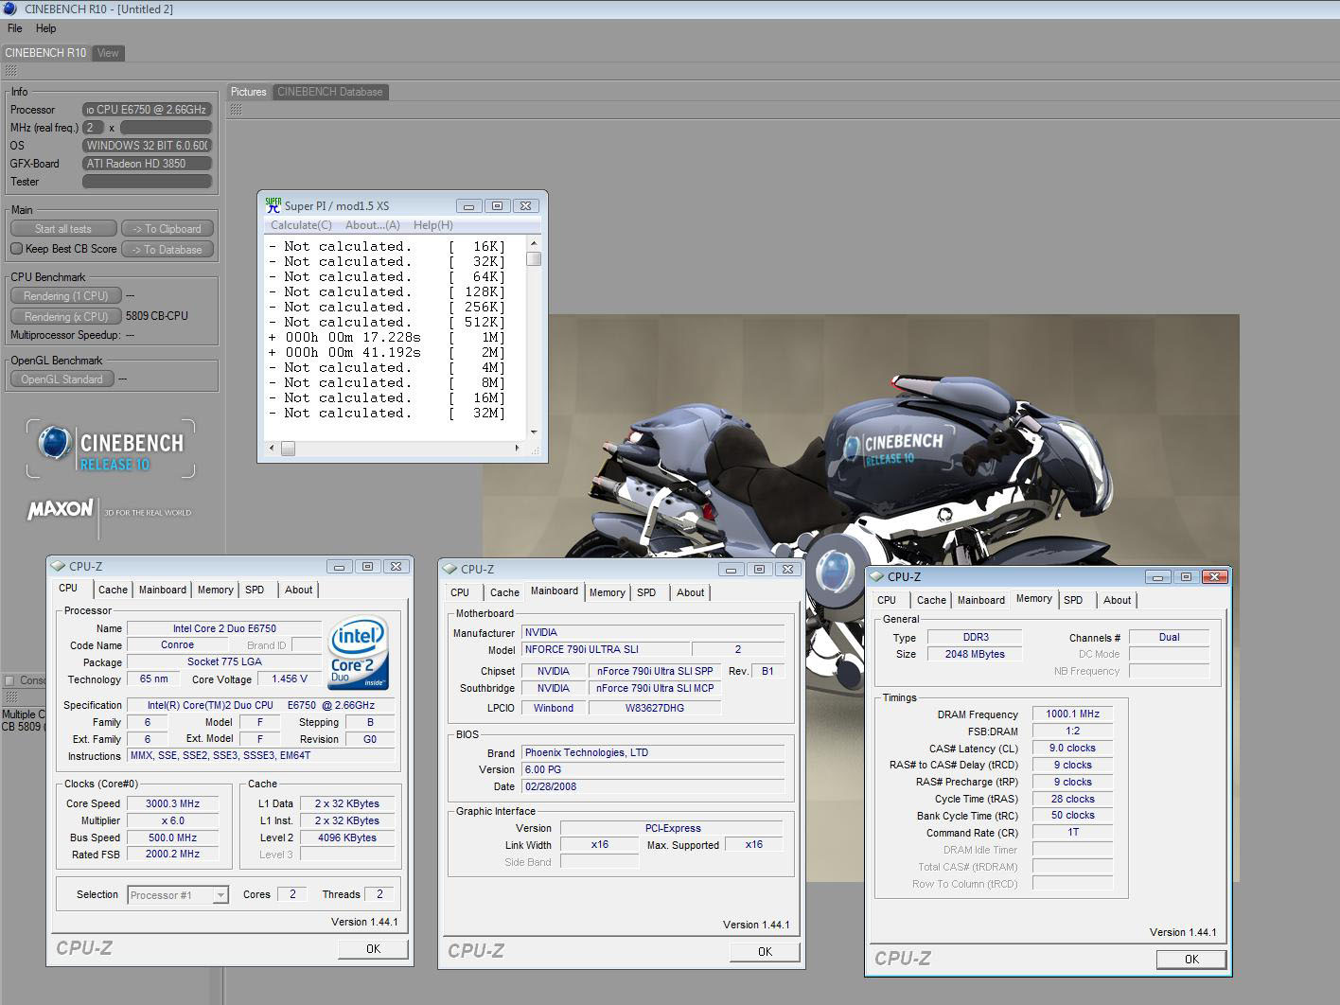Open Cache tab in the CPU-Z CPU window
This screenshot has width=1340, height=1005.
click(113, 590)
